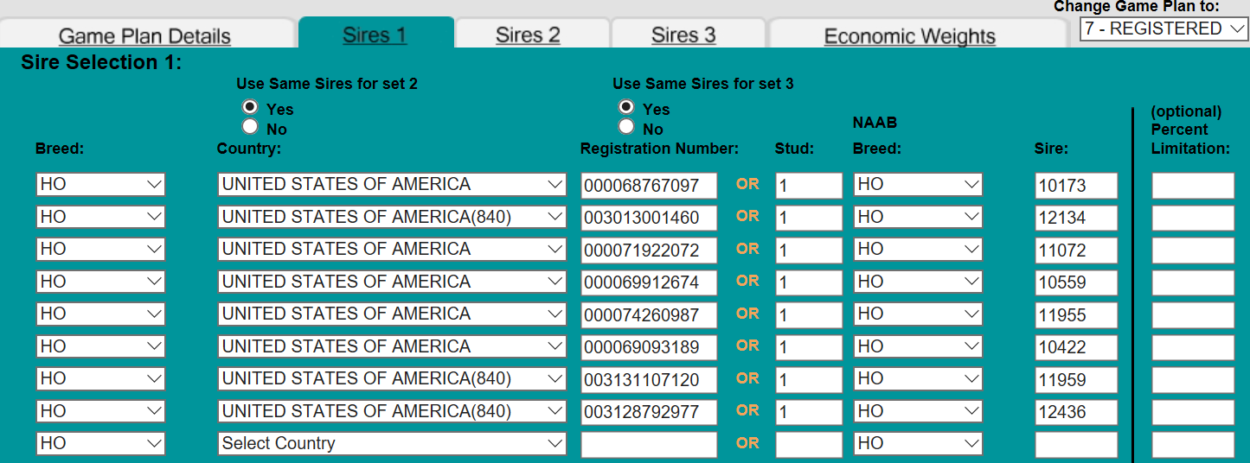Expand the Change Game Plan dropdown
The width and height of the screenshot is (1250, 463).
click(1163, 29)
